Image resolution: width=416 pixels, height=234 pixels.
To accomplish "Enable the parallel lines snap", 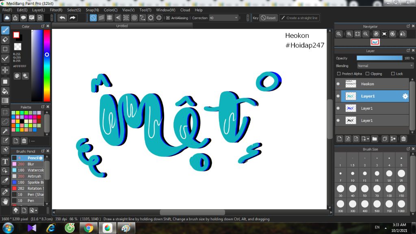I will click(x=101, y=18).
